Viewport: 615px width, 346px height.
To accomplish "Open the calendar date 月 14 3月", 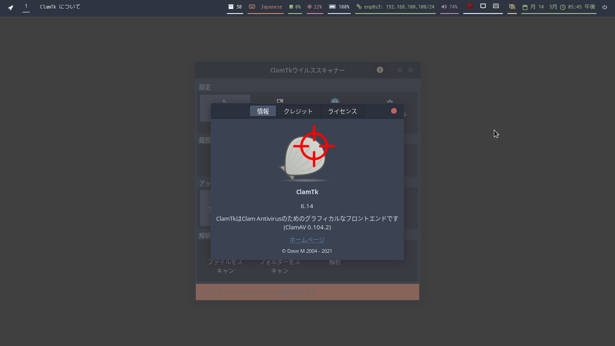I will click(540, 7).
